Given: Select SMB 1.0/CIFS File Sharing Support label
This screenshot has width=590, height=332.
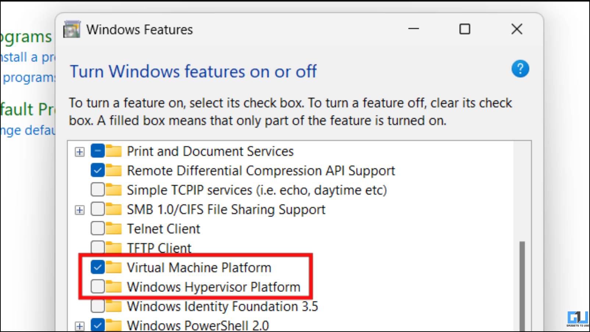Looking at the screenshot, I should tap(226, 210).
